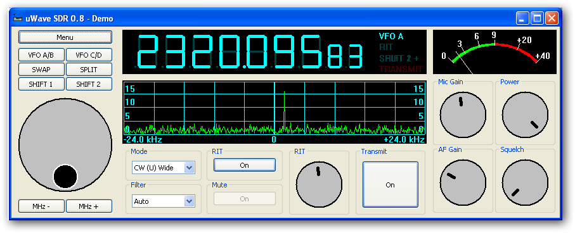Click the SWAP button

tap(41, 70)
